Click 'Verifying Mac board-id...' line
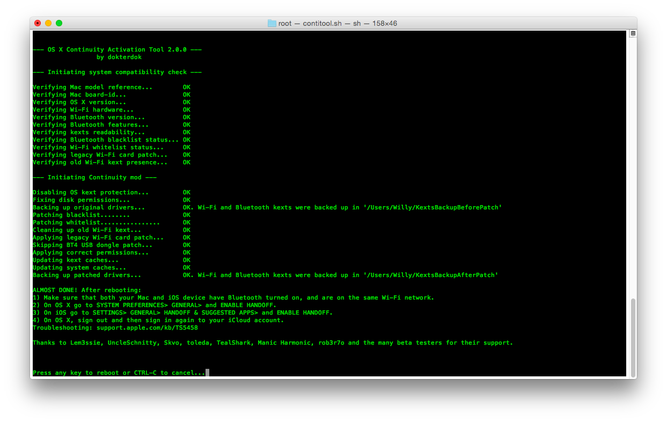667x422 pixels. pos(112,94)
